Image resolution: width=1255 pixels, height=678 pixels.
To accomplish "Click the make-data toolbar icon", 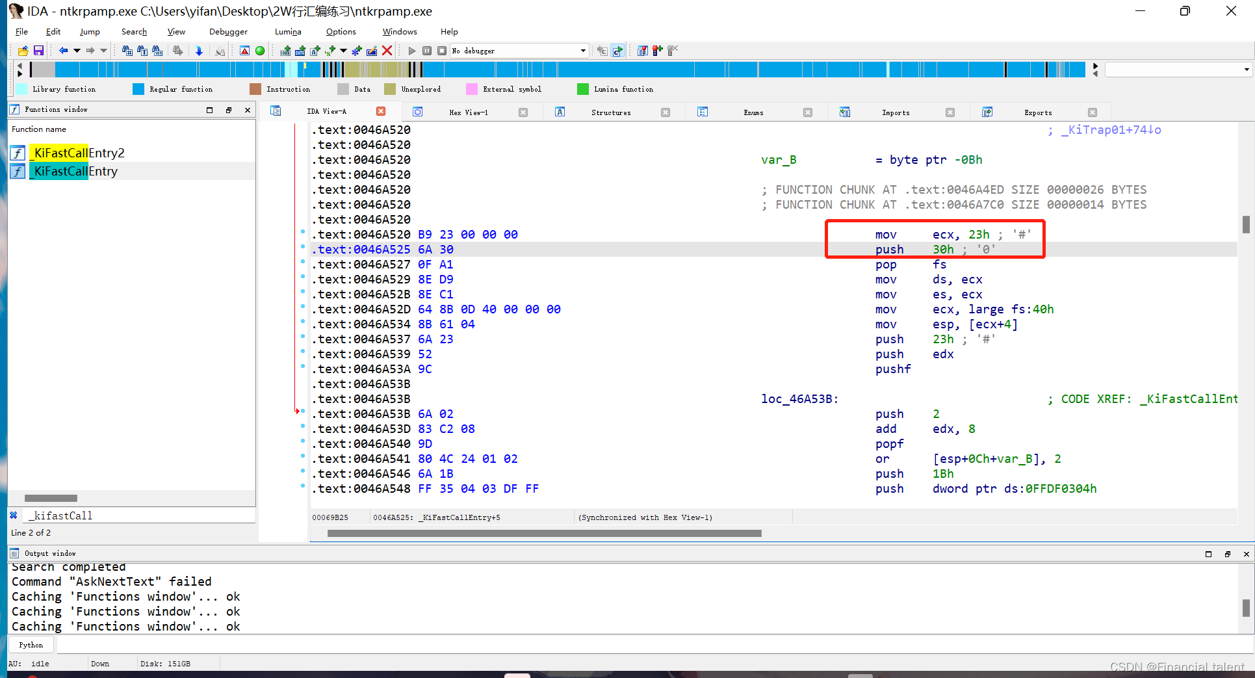I will click(300, 51).
